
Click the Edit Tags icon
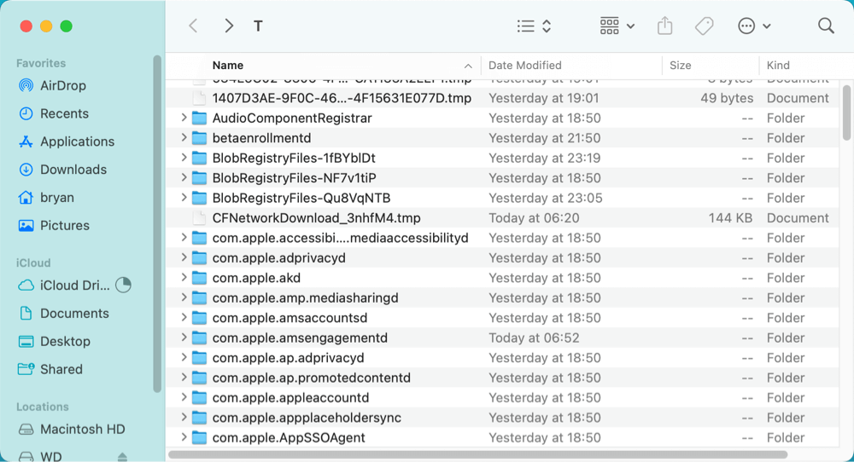point(705,26)
